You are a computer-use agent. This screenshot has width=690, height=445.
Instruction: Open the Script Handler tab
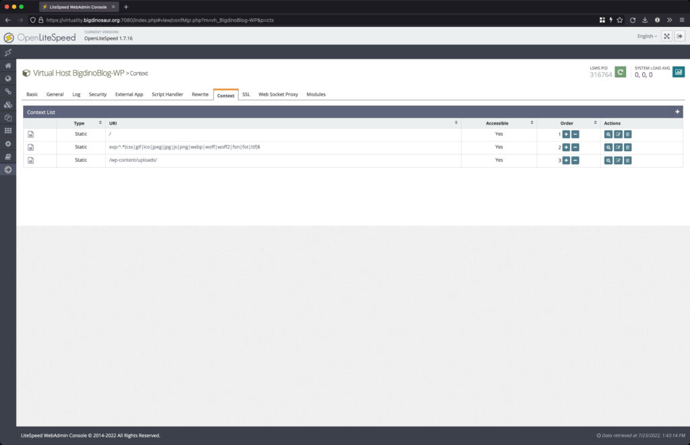click(167, 94)
